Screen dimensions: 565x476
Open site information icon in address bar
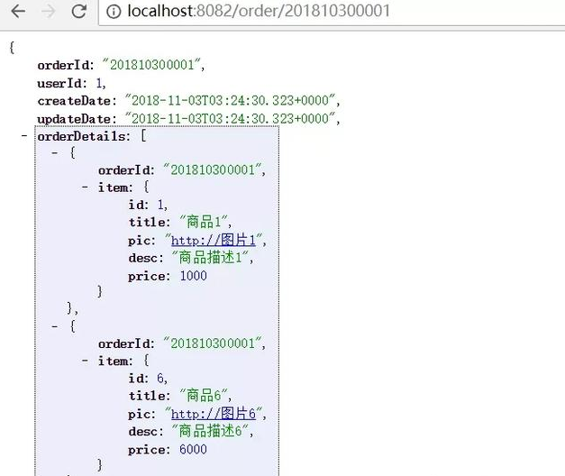pos(114,13)
